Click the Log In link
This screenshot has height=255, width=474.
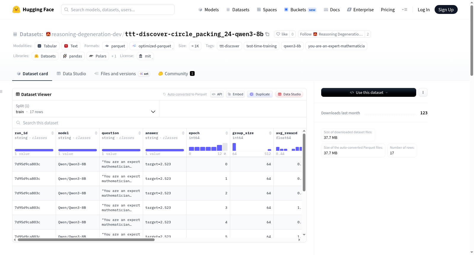tap(424, 9)
